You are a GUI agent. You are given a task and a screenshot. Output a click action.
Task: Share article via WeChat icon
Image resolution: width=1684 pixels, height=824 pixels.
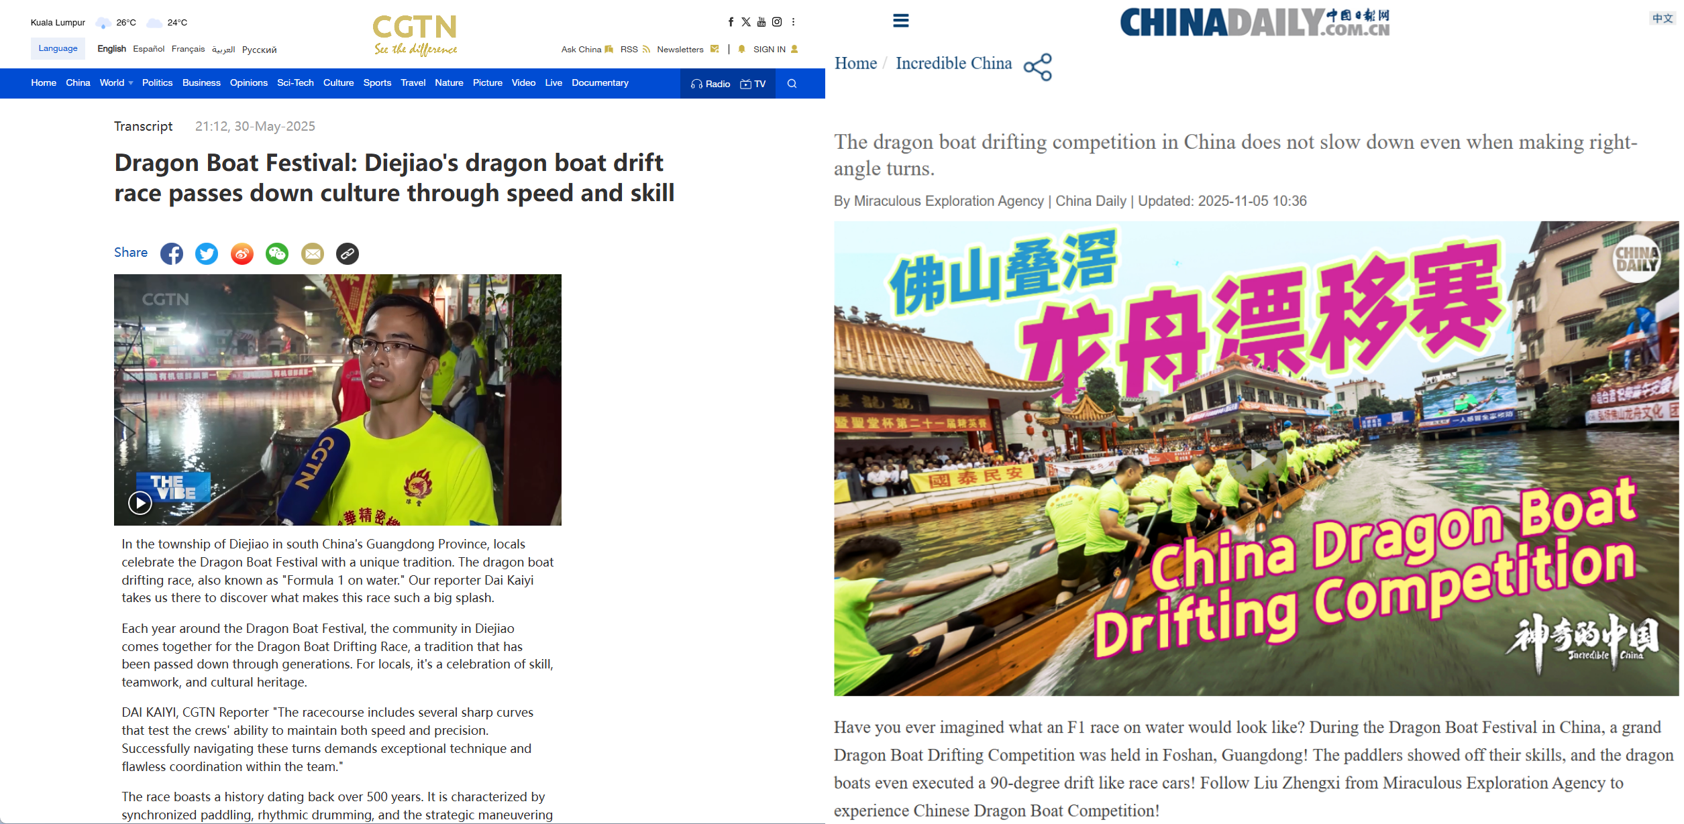point(277,253)
